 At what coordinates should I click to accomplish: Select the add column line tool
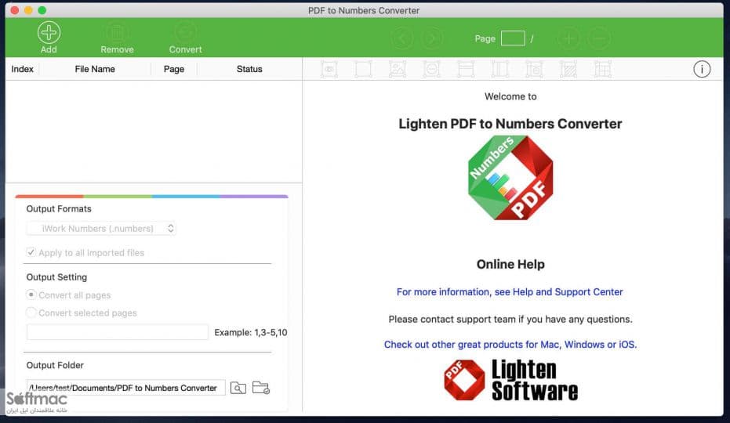500,70
